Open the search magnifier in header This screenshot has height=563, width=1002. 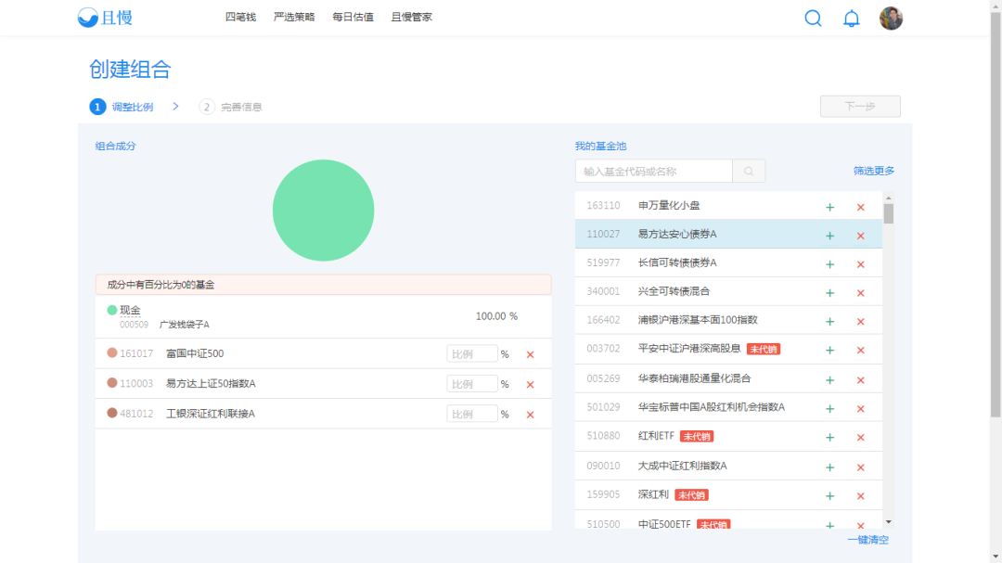pos(813,18)
